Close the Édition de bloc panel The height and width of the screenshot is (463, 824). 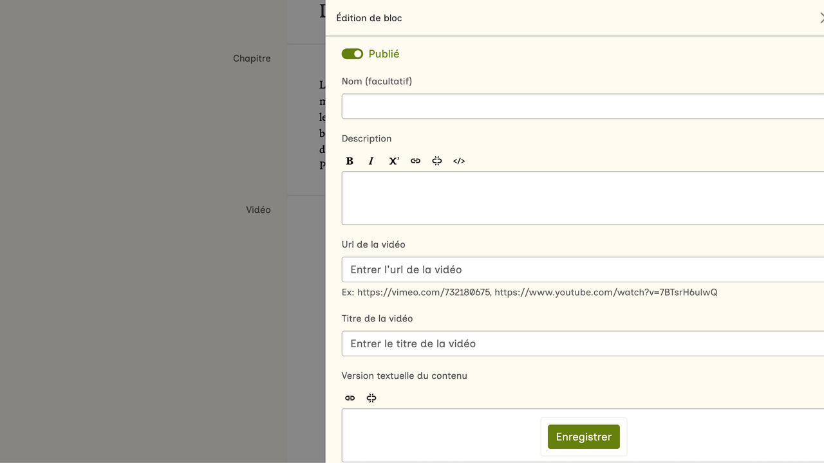821,18
